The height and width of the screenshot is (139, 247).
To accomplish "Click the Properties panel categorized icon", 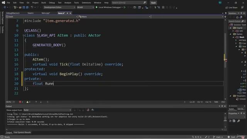I will [230, 121].
